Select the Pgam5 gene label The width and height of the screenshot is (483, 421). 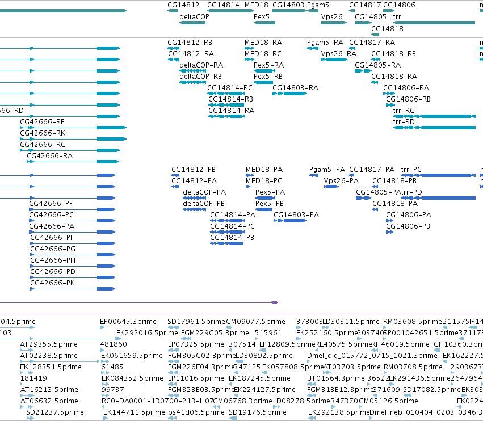click(318, 5)
